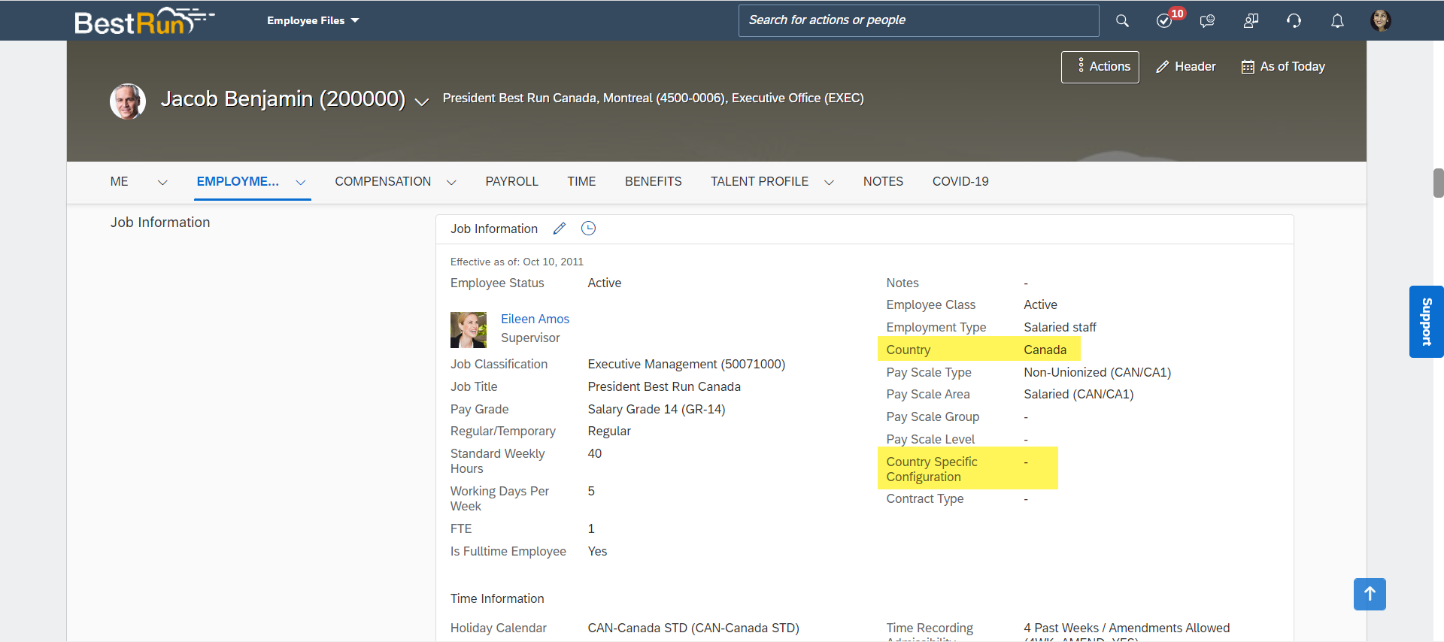Viewport: 1444px width, 642px height.
Task: Click the 'Salary Grade 14 (GR-14)' value
Action: pyautogui.click(x=656, y=409)
